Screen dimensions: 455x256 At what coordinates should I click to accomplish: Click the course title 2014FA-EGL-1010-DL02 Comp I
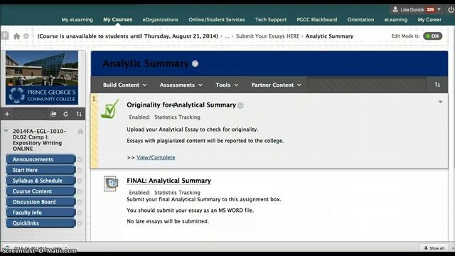tap(40, 140)
